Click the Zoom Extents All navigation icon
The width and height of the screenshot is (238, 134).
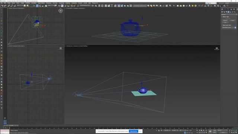pos(237,130)
